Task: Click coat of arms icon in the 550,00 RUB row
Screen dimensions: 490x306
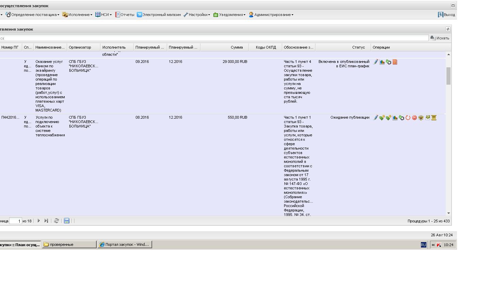Action: tap(421, 118)
